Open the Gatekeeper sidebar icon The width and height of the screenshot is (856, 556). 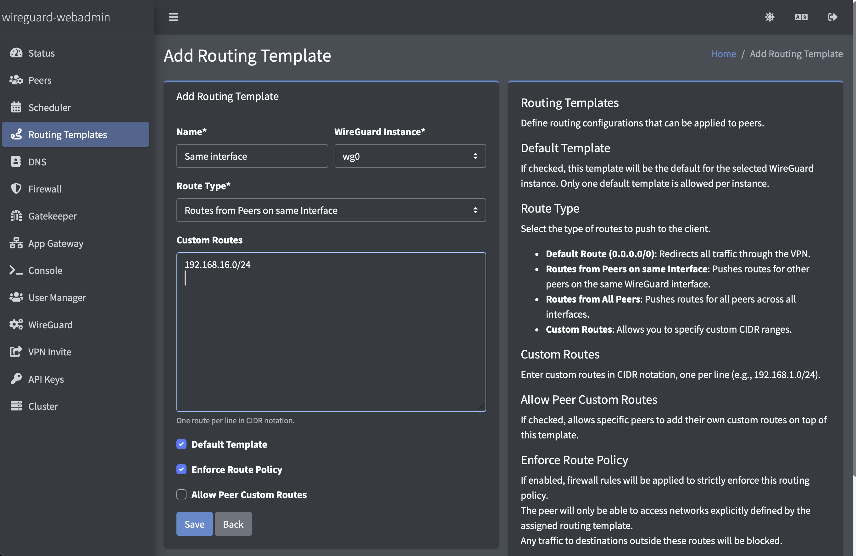(16, 216)
